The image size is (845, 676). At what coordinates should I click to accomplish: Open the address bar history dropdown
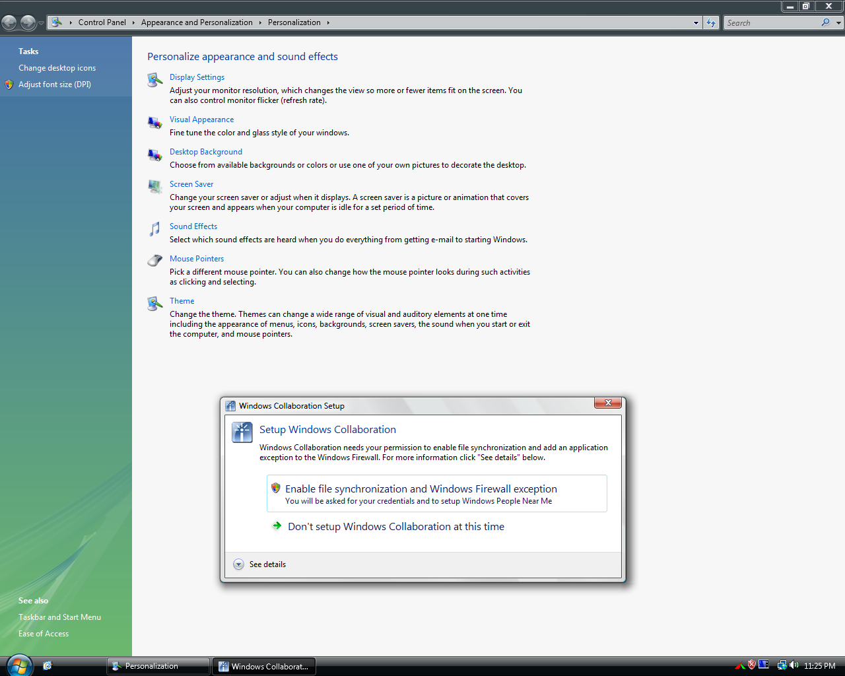coord(696,22)
